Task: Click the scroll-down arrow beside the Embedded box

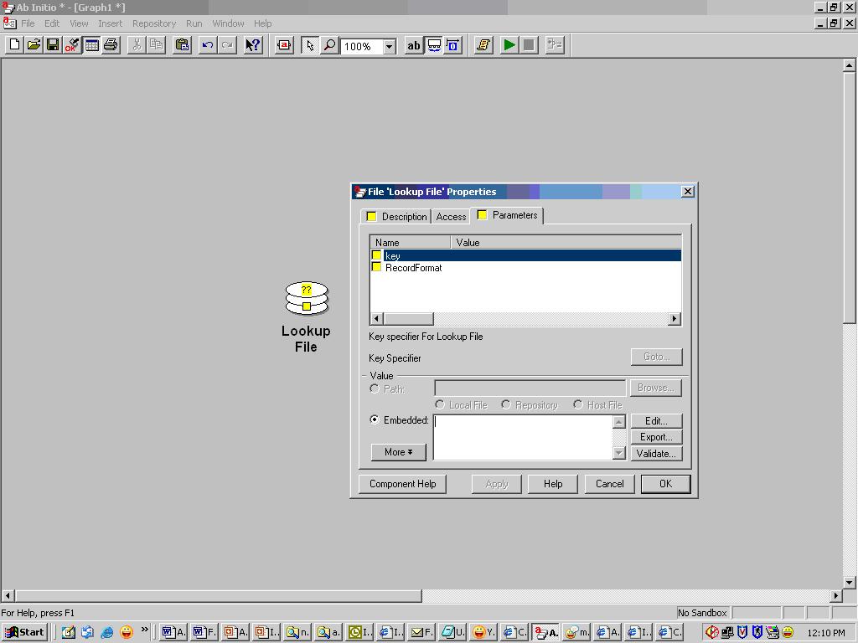Action: coord(619,452)
